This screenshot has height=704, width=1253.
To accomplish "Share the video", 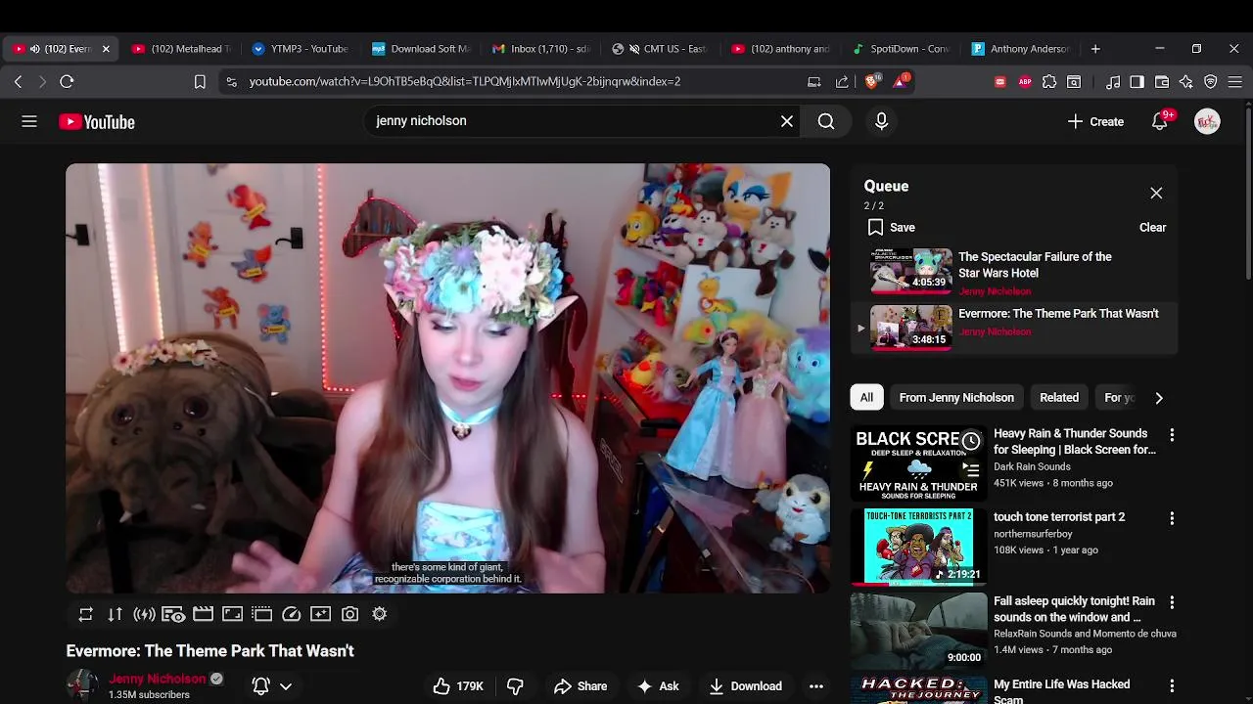I will tap(580, 686).
